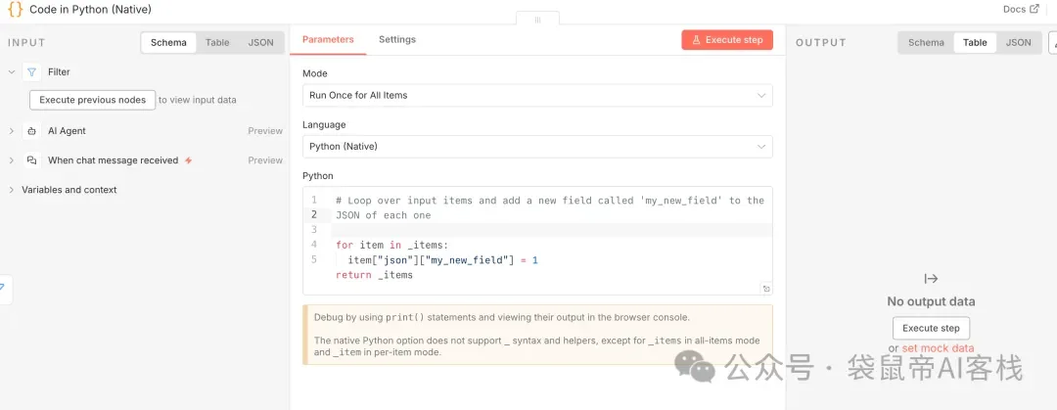Click the AI Agent robot icon
The width and height of the screenshot is (1057, 410).
(x=32, y=131)
